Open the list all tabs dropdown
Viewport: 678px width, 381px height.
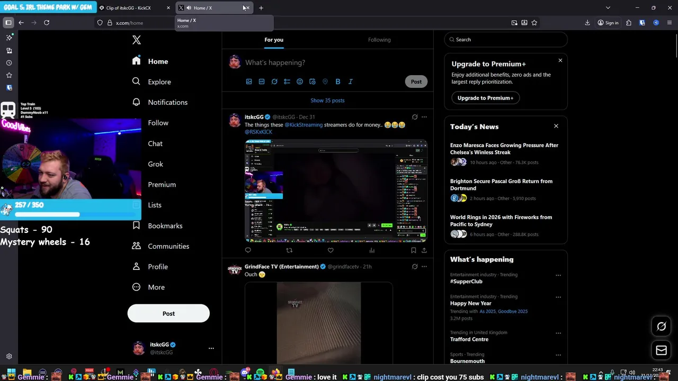pyautogui.click(x=608, y=8)
